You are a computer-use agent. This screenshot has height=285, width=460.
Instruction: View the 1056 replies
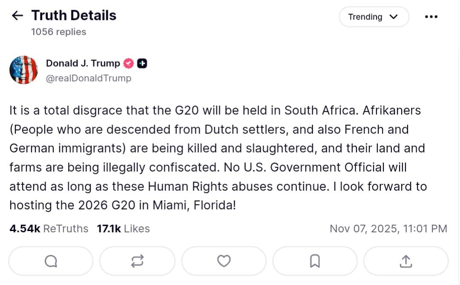(x=57, y=31)
